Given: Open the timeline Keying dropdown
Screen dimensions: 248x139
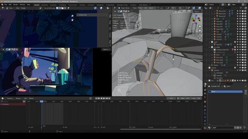Looking at the screenshot, I should (x=19, y=98).
